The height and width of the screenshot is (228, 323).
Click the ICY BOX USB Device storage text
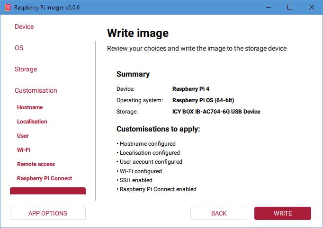(x=216, y=112)
